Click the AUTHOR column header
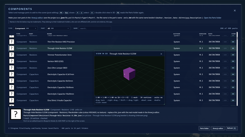The image size is (245, 137). pos(177,34)
